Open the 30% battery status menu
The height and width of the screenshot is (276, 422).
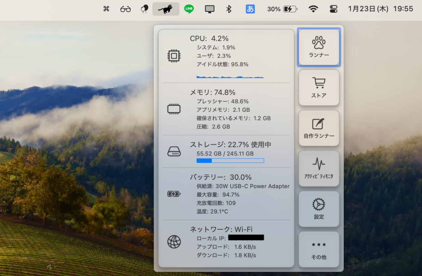point(282,9)
